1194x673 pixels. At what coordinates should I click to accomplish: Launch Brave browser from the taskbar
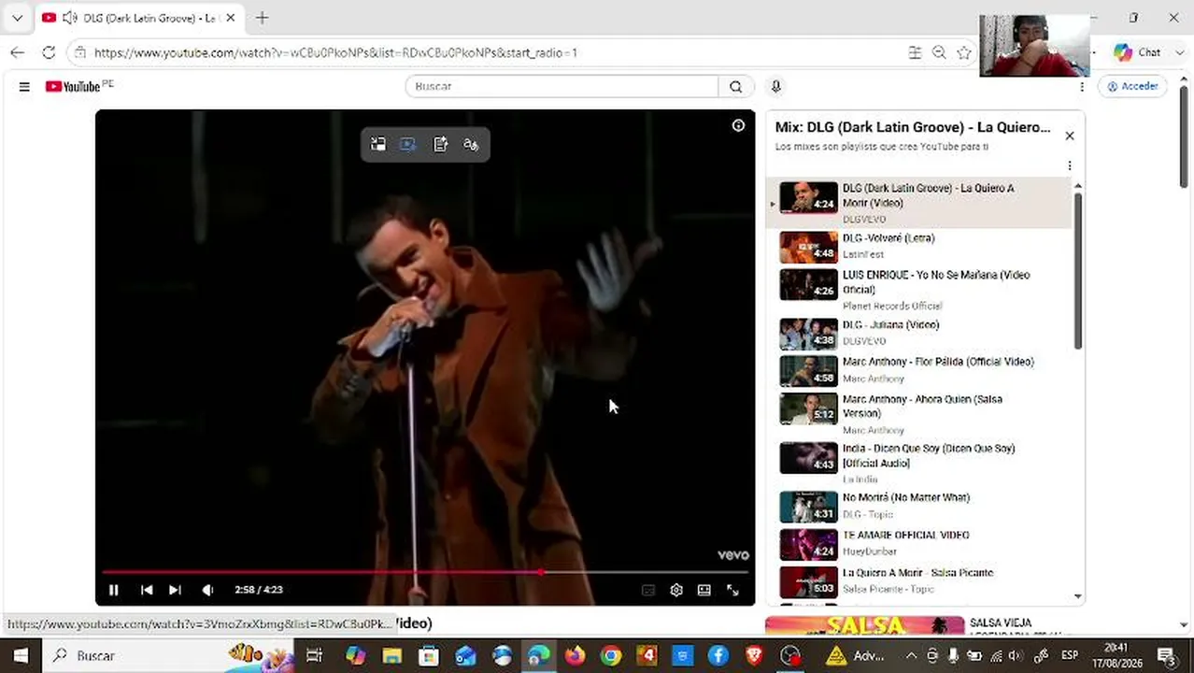point(754,655)
